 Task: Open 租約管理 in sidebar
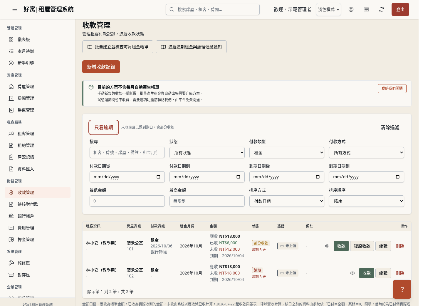(38, 145)
